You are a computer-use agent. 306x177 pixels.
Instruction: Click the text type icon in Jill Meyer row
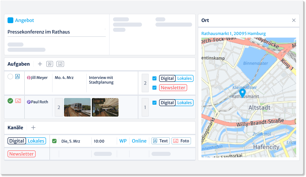[18, 77]
